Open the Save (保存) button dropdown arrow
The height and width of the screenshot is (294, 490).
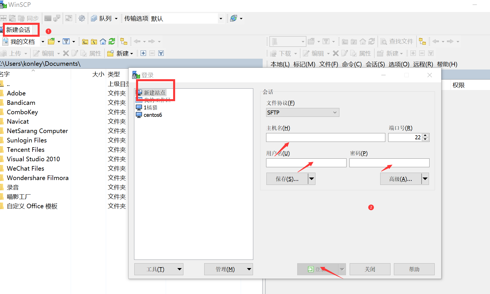point(312,179)
